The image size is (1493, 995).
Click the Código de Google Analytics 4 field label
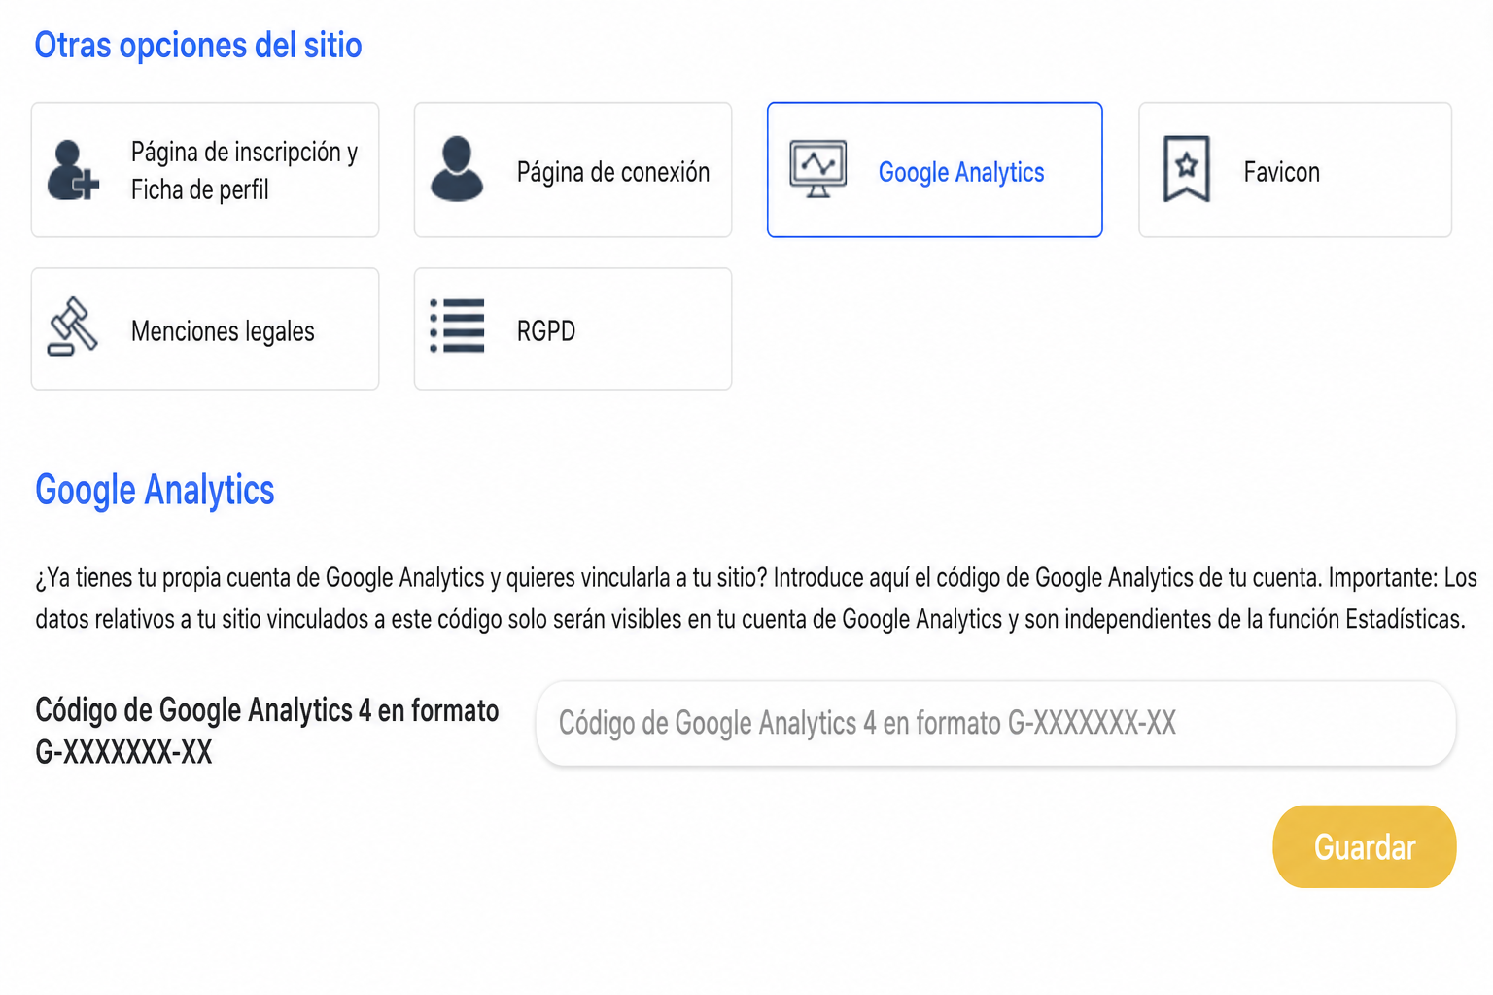pyautogui.click(x=267, y=731)
